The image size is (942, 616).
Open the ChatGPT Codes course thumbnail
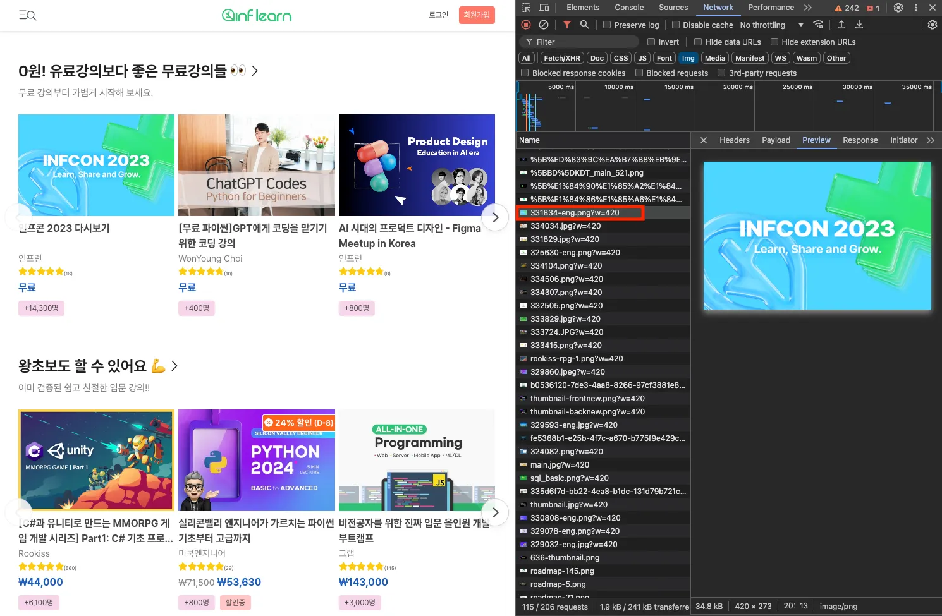[257, 165]
